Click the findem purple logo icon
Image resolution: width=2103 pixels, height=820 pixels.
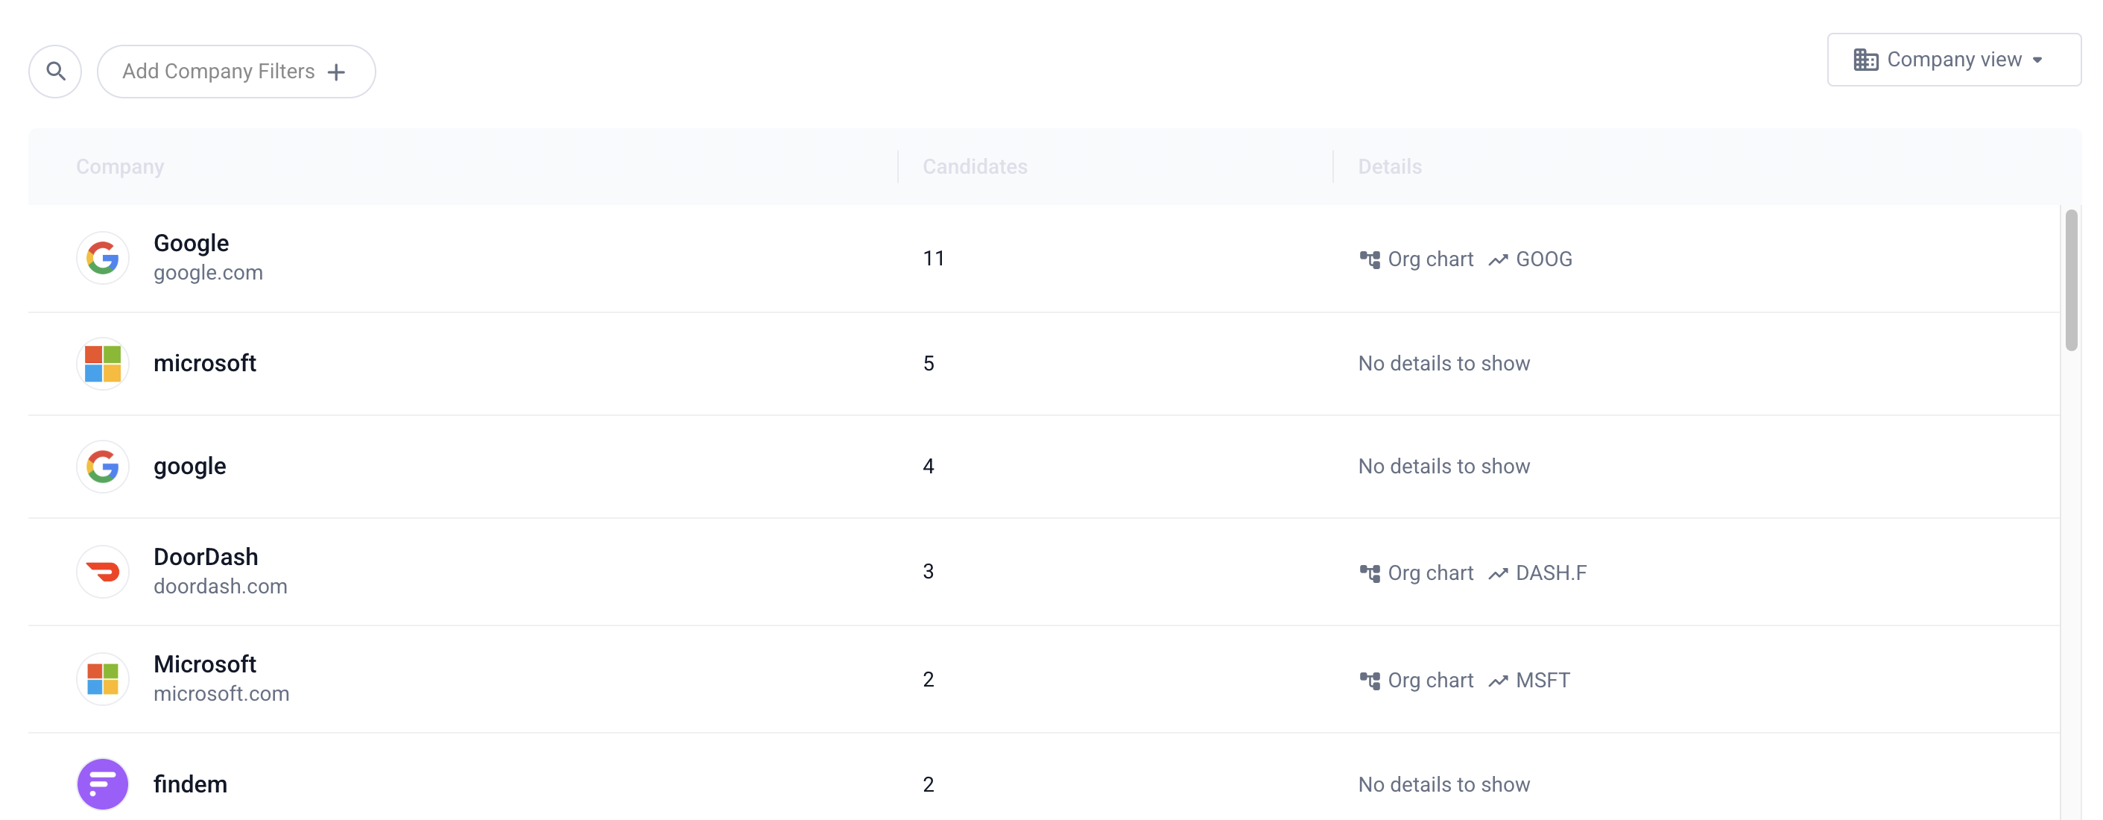[103, 784]
